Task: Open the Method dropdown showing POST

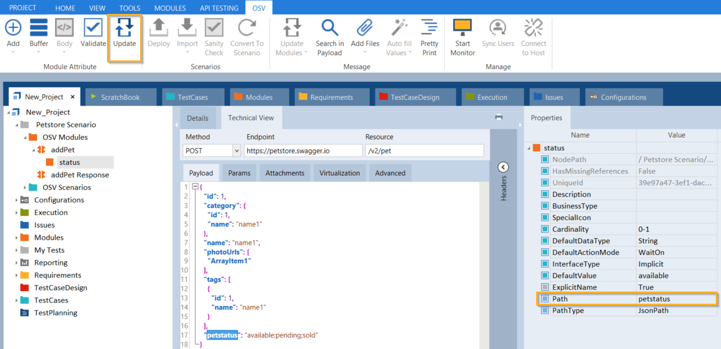Action: [x=236, y=151]
